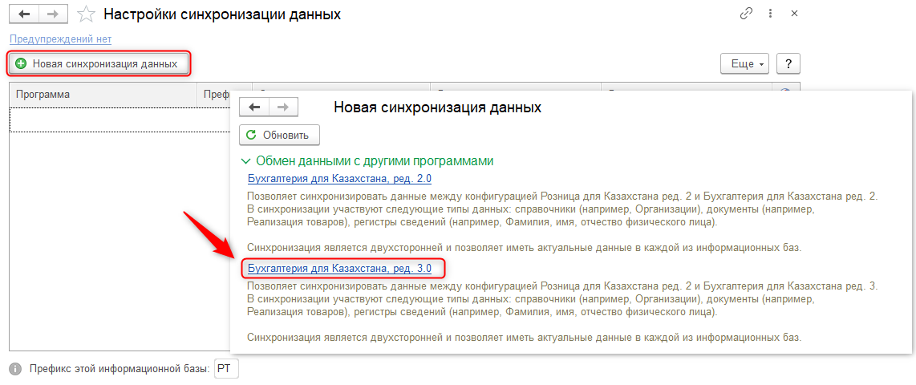Go back in the new synchronization popup

[x=254, y=107]
